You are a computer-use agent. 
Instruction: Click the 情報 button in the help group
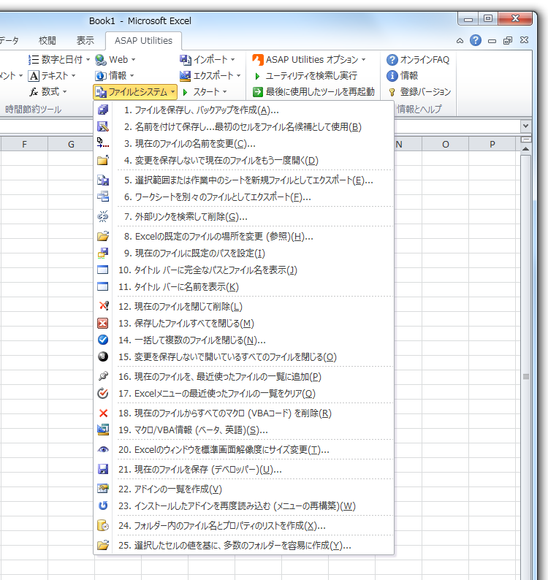pos(402,76)
